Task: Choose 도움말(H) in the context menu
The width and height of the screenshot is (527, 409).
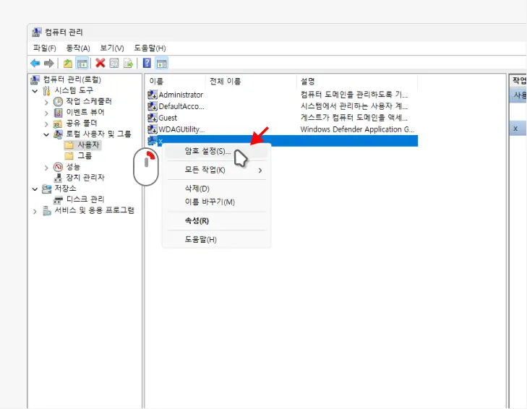Action: click(216, 240)
